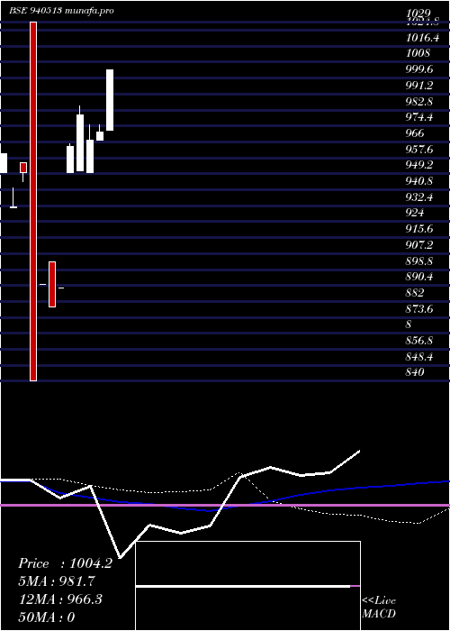The width and height of the screenshot is (450, 631).
Task: Select the 848.4 axis label
Action: pyautogui.click(x=419, y=357)
